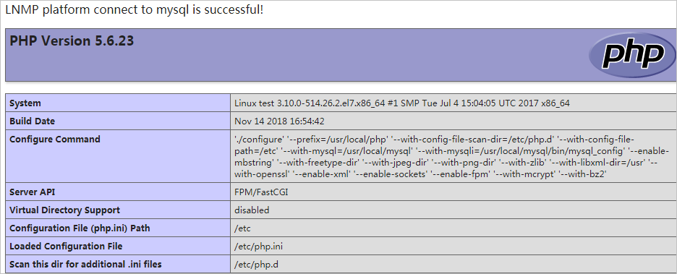Select the System row label
This screenshot has height=274, width=677.
coord(119,103)
